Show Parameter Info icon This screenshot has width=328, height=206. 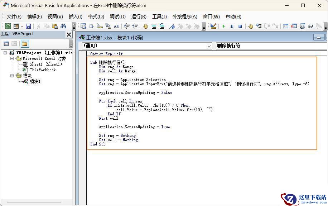click(108, 26)
